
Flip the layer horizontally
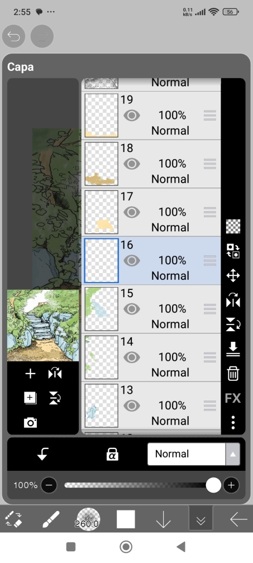tap(233, 300)
